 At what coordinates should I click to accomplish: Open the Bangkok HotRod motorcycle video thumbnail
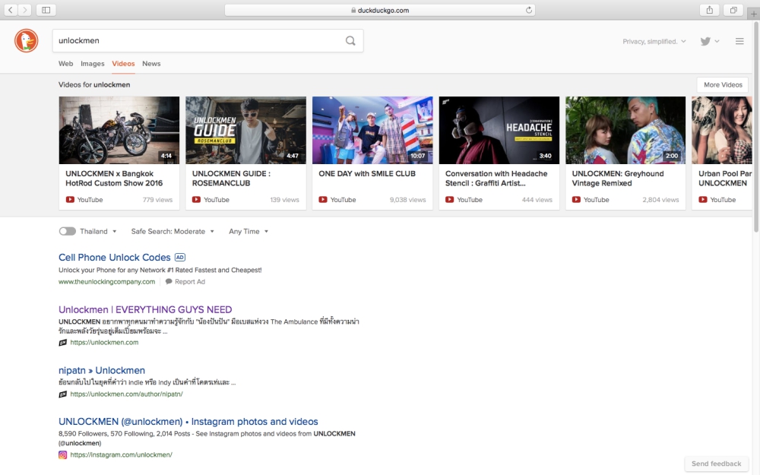[x=119, y=130]
